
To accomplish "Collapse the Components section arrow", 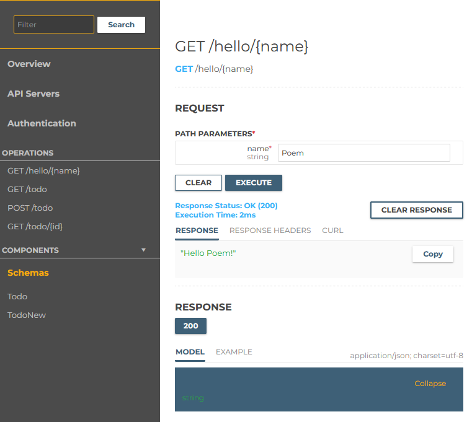I will 144,250.
